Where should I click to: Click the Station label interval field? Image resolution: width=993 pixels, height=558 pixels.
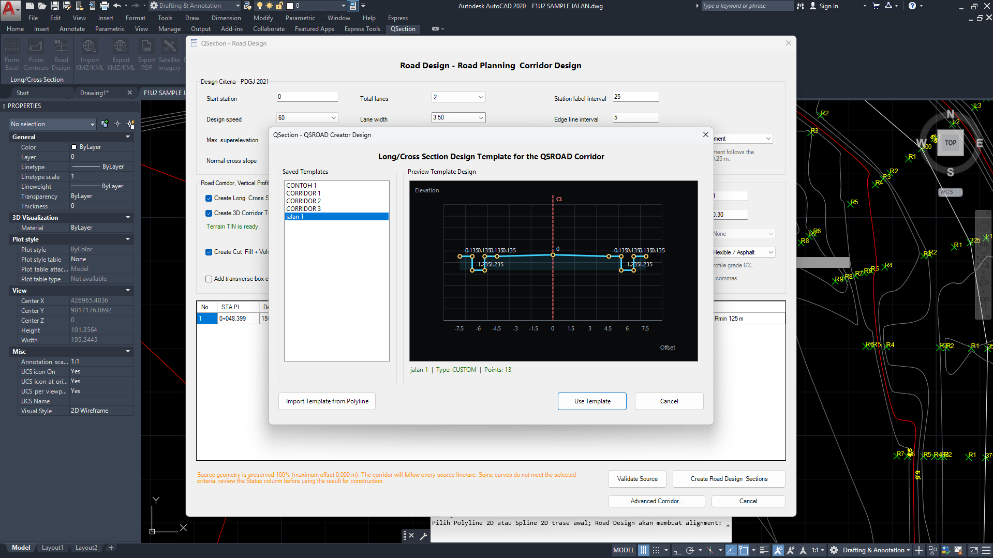click(635, 97)
